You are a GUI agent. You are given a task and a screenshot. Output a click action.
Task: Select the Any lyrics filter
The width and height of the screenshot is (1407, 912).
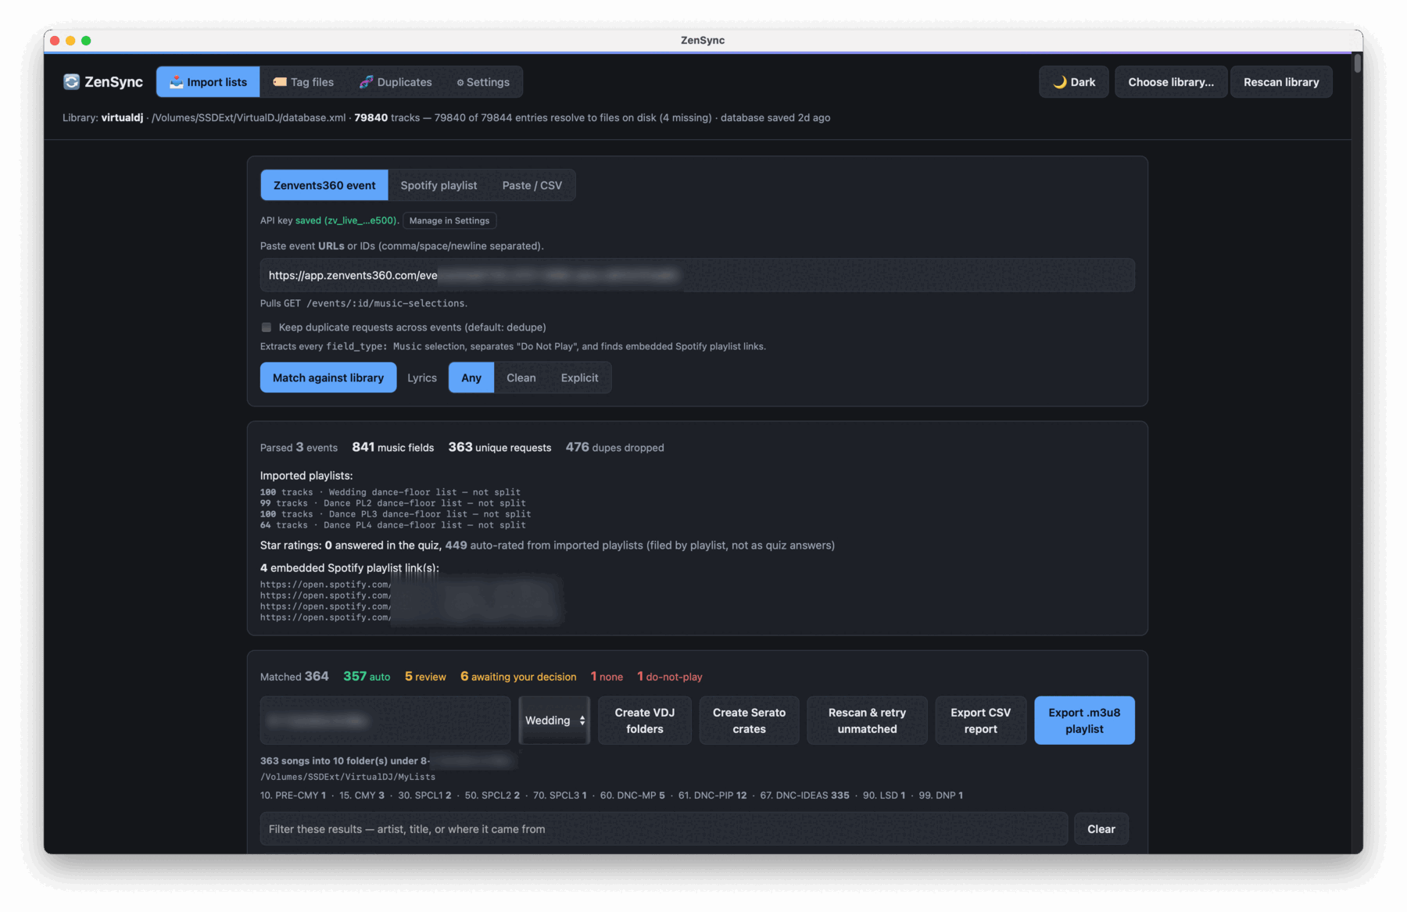471,377
